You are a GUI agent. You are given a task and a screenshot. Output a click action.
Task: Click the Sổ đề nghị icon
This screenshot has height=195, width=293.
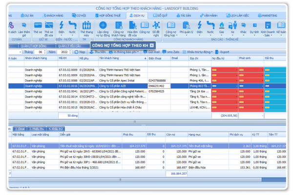pyautogui.click(x=157, y=27)
